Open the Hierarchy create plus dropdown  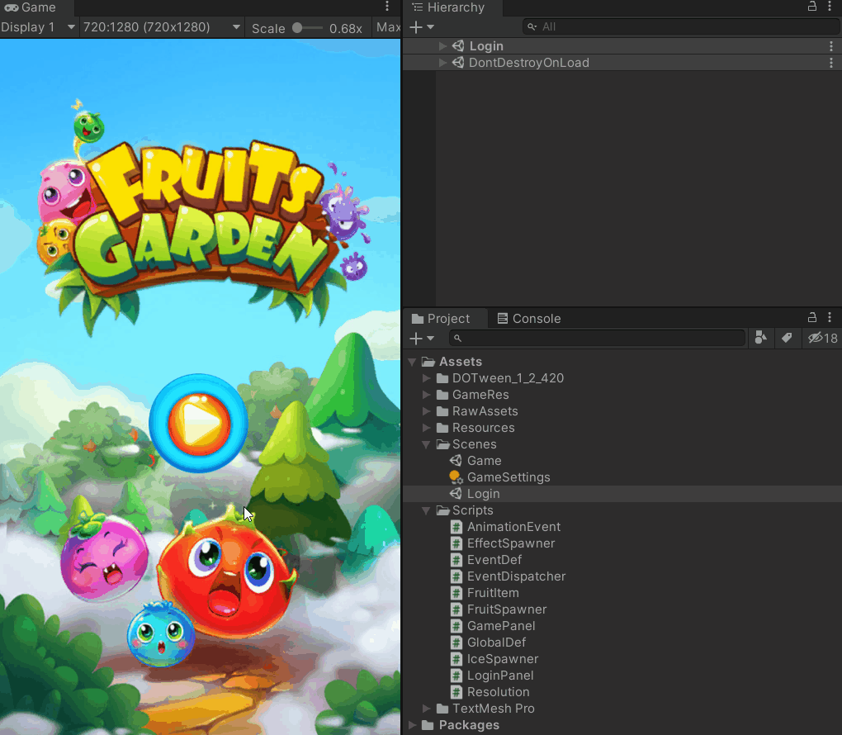(x=422, y=27)
